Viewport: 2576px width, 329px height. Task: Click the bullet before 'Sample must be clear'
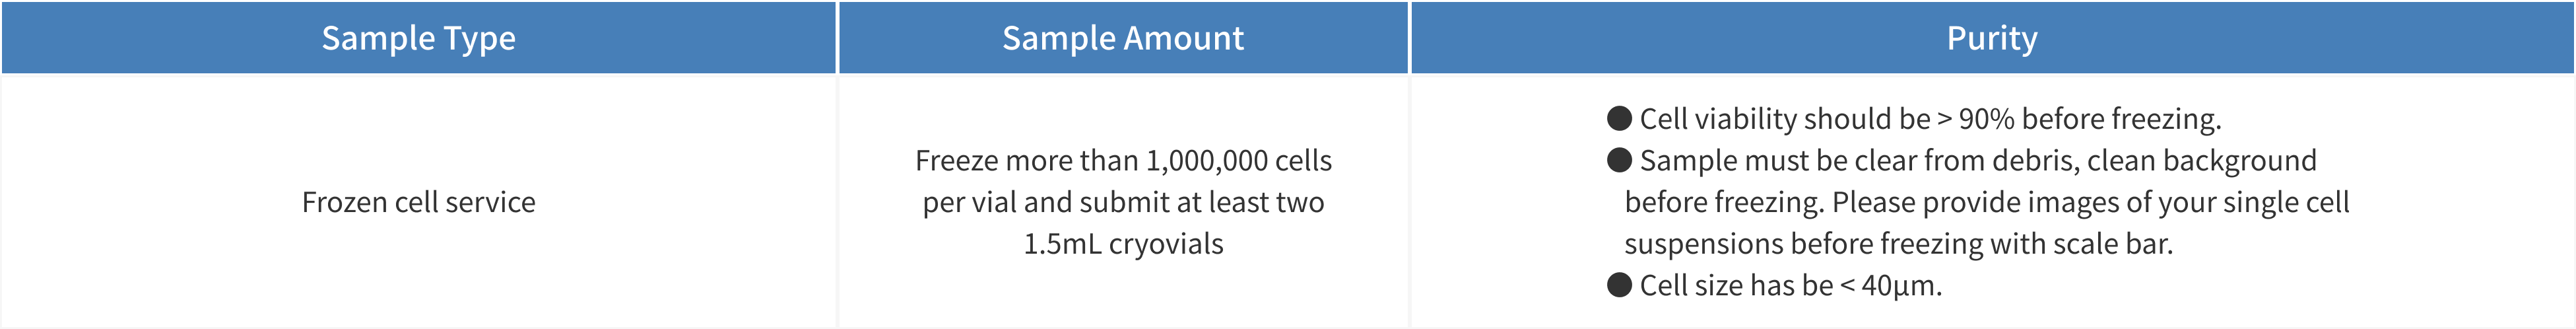tap(1619, 160)
